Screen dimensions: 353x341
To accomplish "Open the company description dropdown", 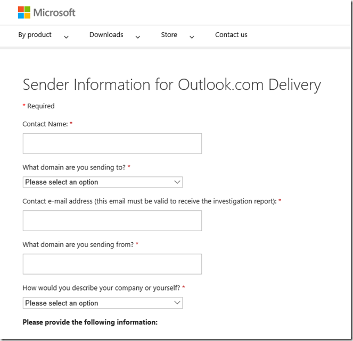I will pos(103,303).
